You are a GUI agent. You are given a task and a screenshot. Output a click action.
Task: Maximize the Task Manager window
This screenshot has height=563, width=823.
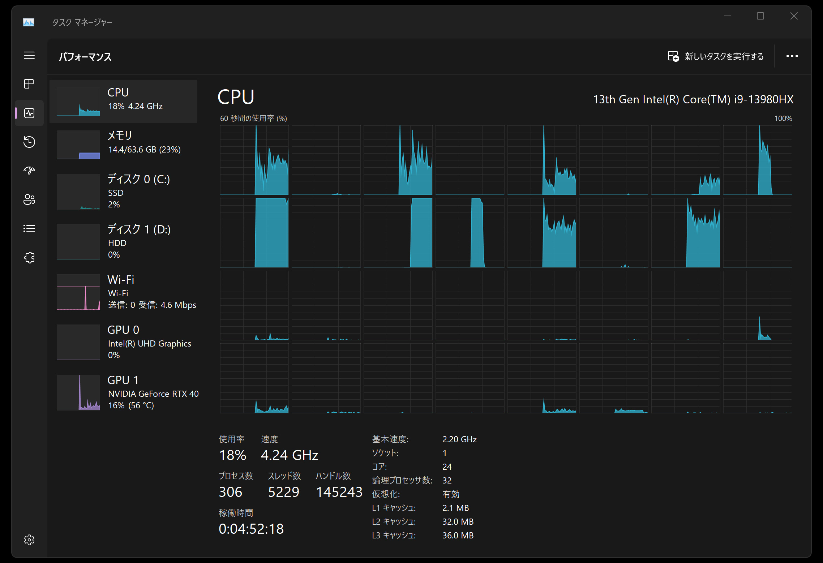[760, 16]
